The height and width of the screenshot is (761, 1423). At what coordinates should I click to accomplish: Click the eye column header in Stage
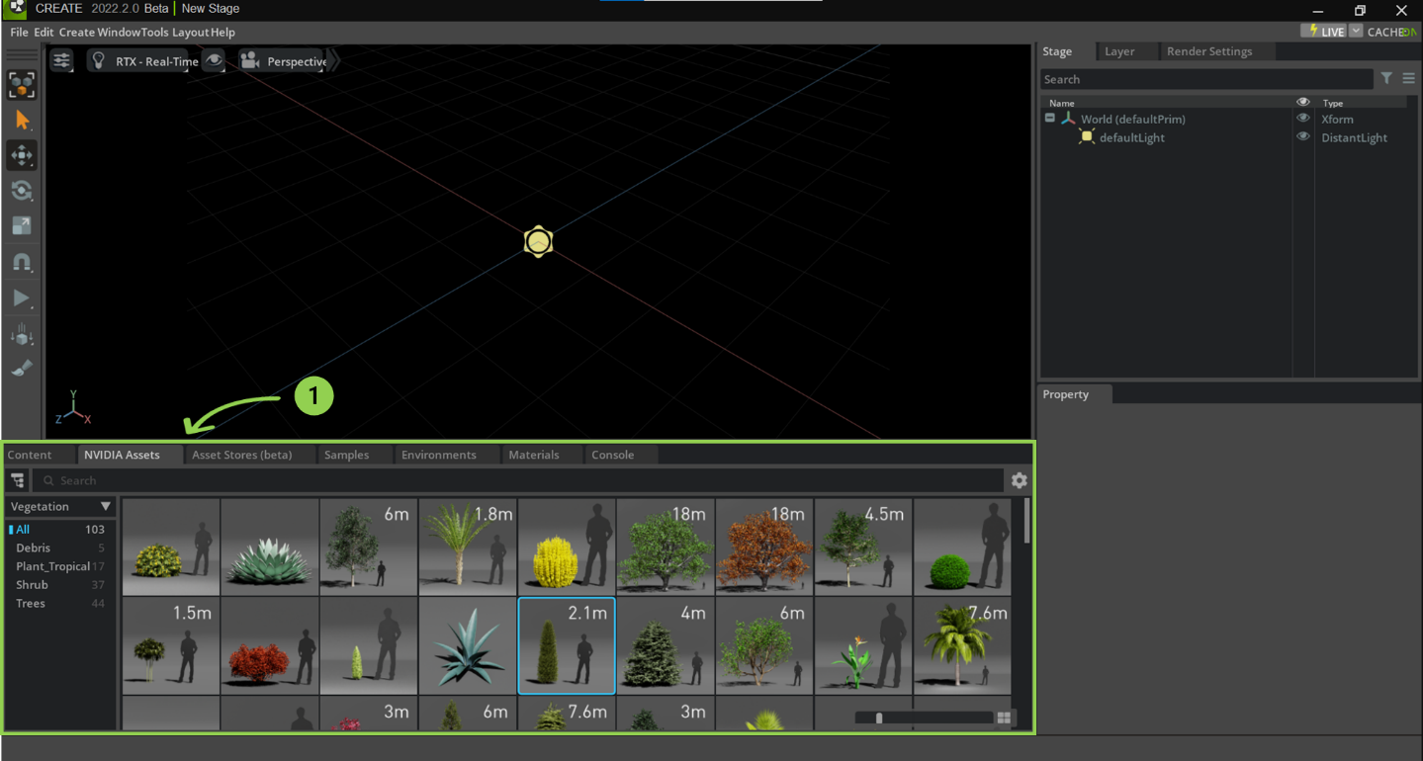click(x=1303, y=102)
